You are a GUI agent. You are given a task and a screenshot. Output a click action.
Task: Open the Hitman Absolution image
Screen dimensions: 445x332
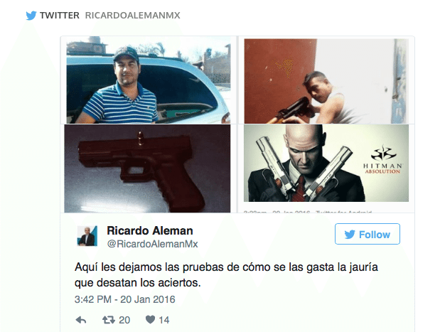[326, 163]
